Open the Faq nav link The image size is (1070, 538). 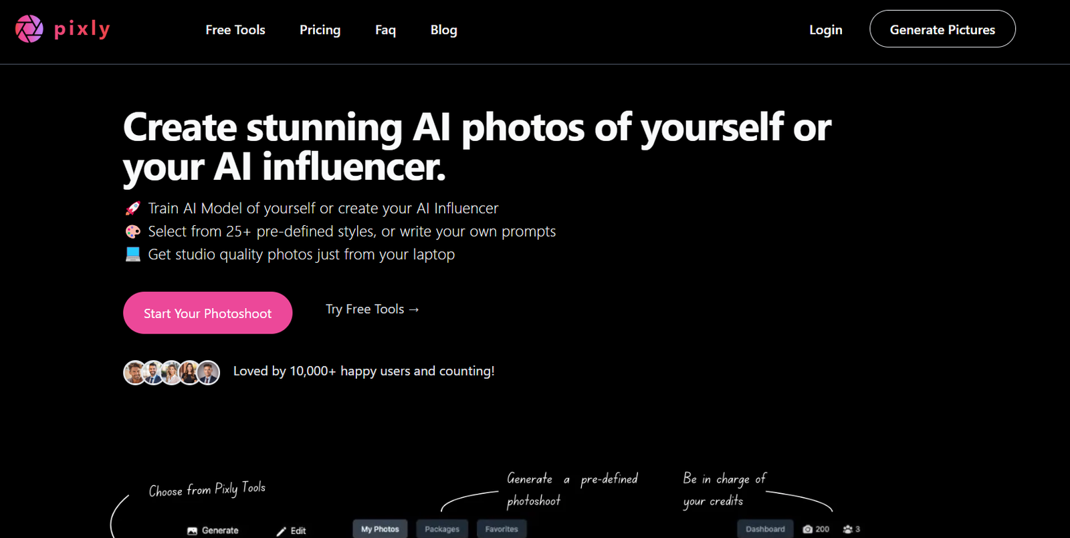click(x=385, y=30)
